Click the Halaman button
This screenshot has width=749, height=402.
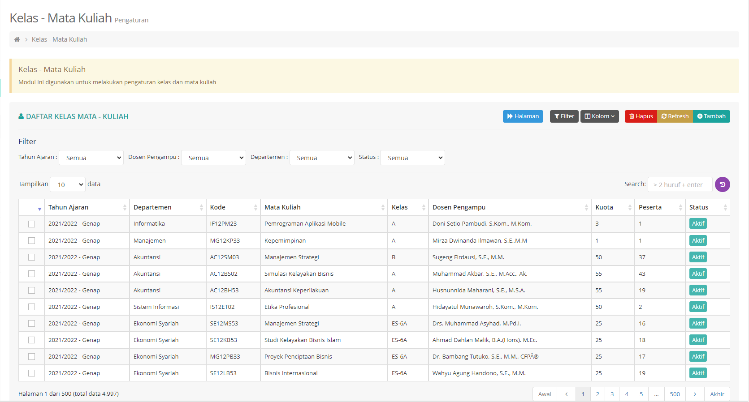click(523, 116)
